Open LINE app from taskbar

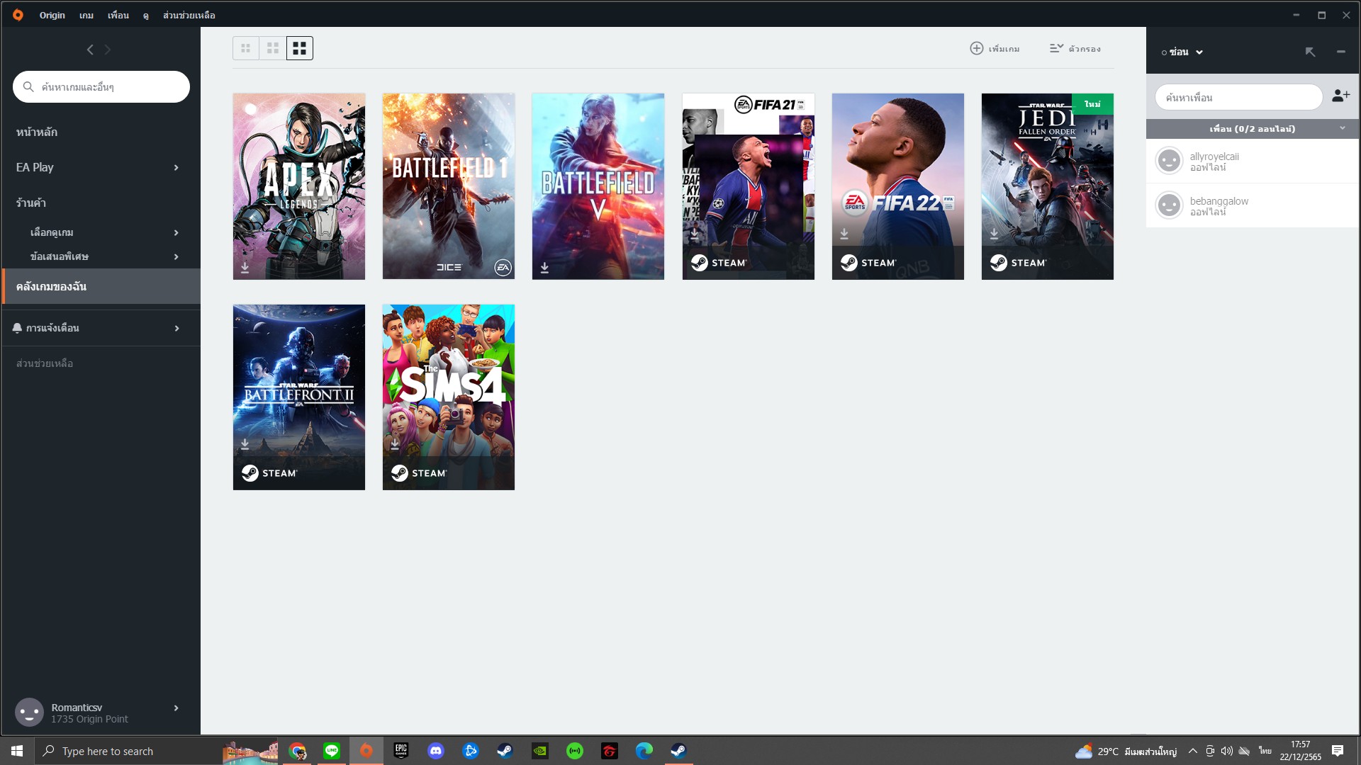332,751
